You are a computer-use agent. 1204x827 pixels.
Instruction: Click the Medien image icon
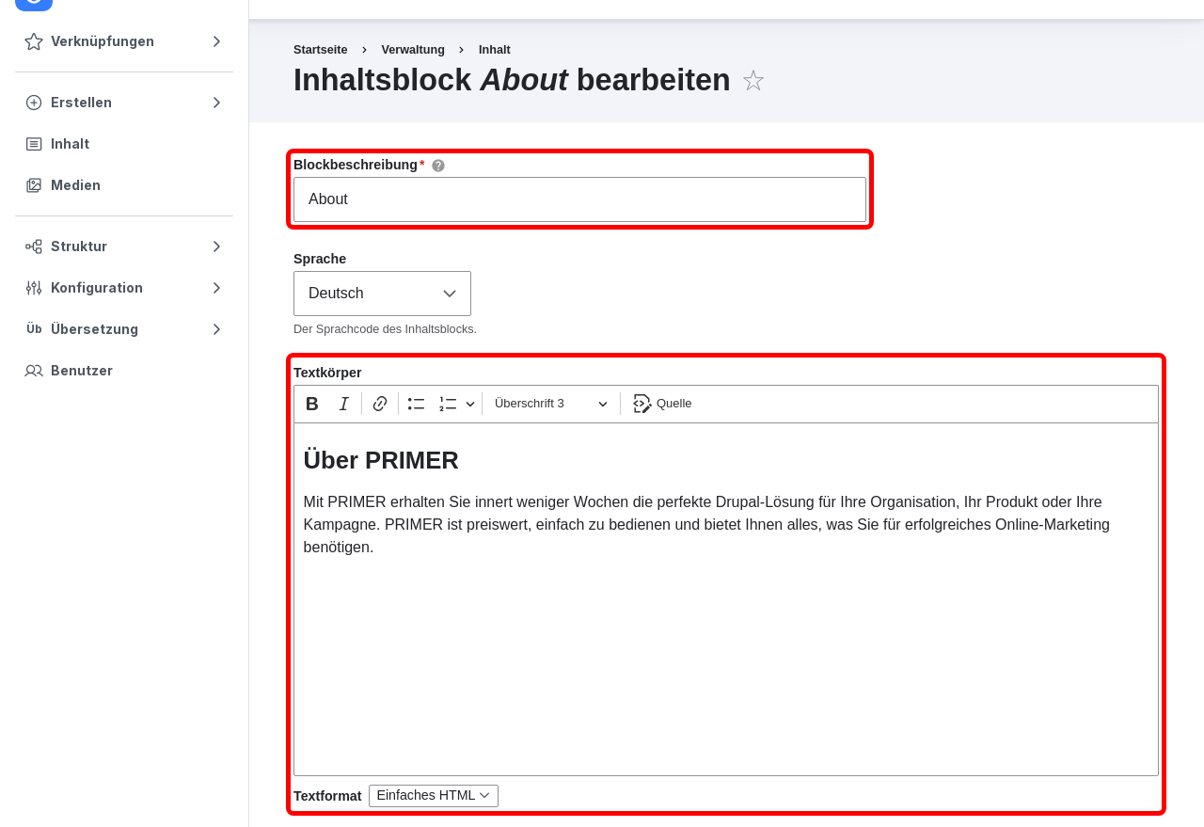tap(34, 185)
